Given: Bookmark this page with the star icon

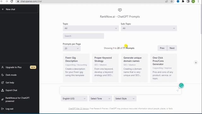Looking at the screenshot, I should 172,1.
